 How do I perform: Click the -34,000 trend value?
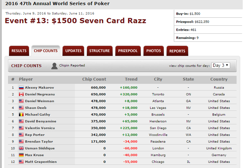click(130, 142)
